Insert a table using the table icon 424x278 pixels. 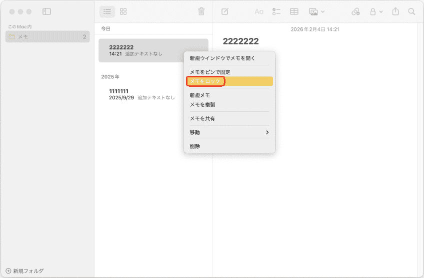(x=294, y=11)
